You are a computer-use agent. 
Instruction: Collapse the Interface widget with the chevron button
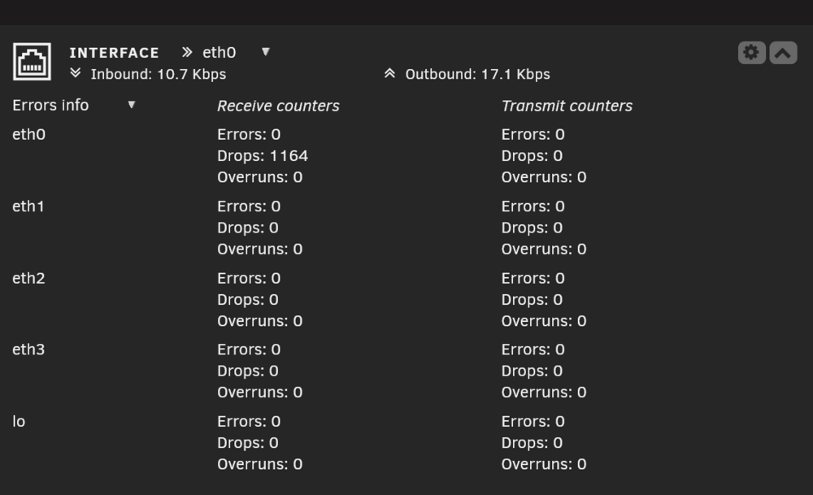tap(783, 52)
